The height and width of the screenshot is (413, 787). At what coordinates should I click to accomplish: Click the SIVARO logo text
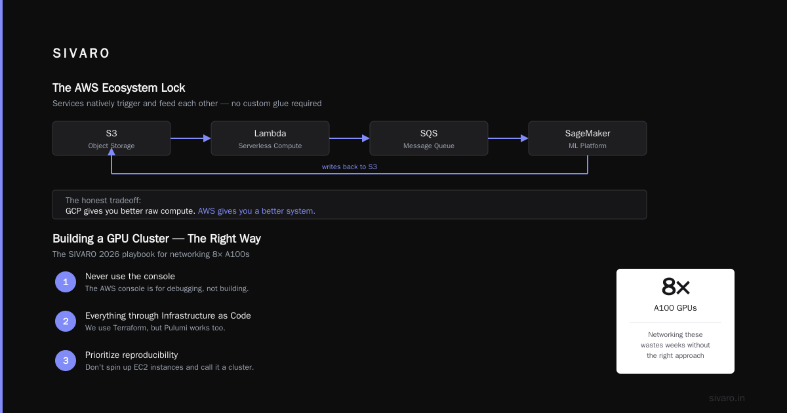pos(81,54)
